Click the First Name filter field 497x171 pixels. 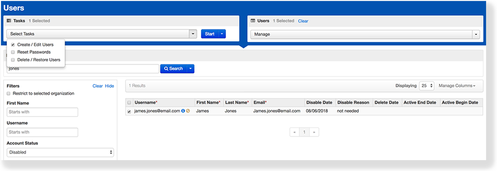[x=42, y=112]
